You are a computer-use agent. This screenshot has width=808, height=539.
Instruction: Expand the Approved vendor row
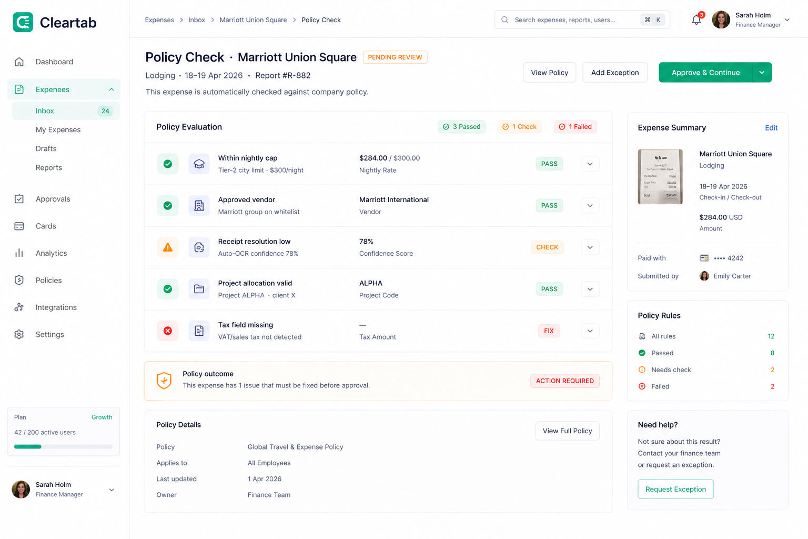(x=590, y=206)
